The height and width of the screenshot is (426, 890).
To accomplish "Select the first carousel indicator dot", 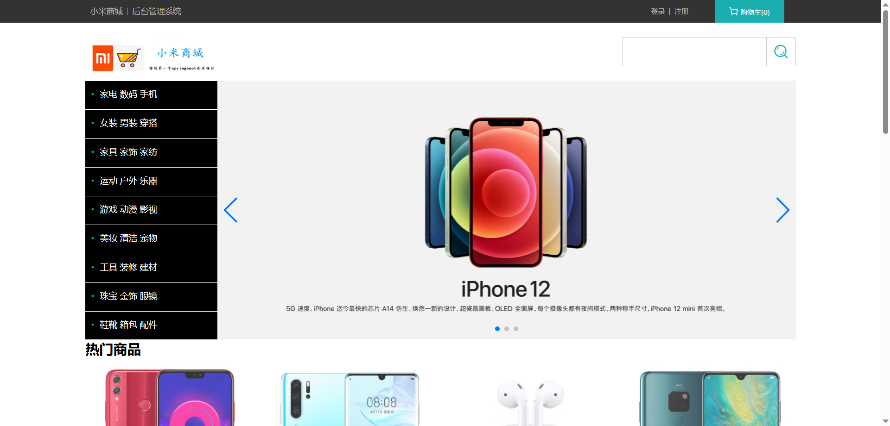I will pos(497,329).
